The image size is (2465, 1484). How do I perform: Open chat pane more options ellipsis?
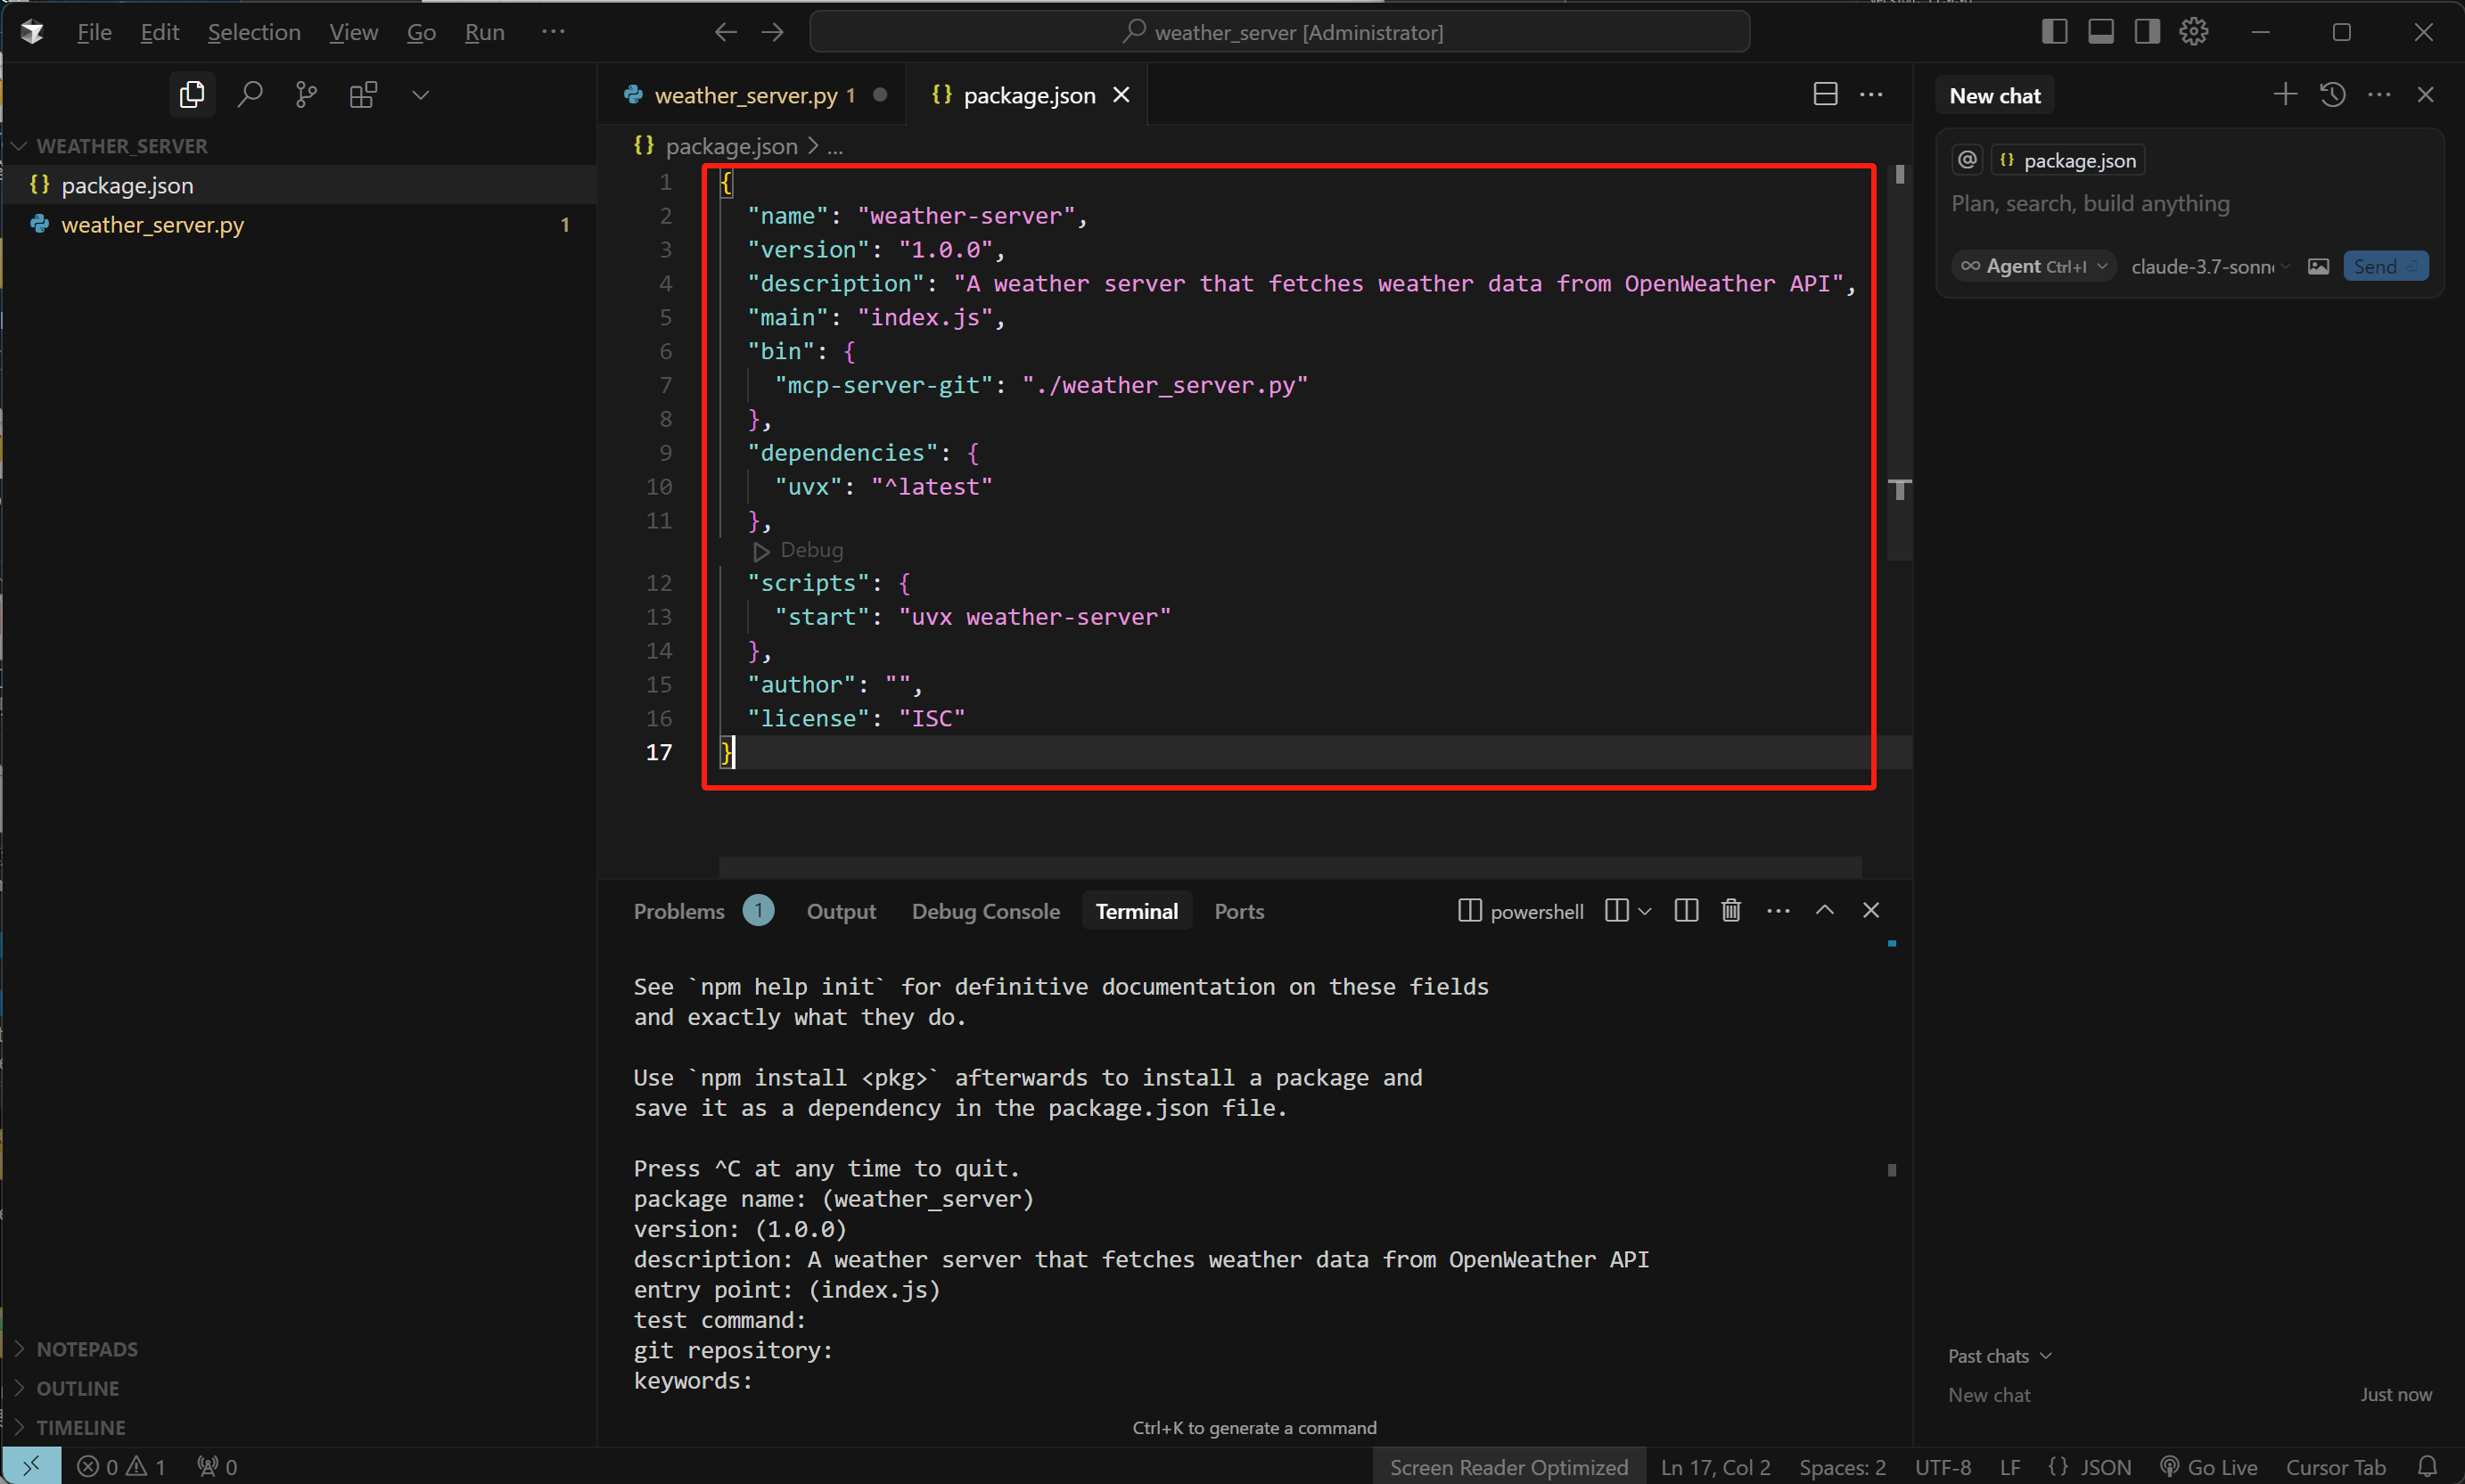tap(2379, 94)
